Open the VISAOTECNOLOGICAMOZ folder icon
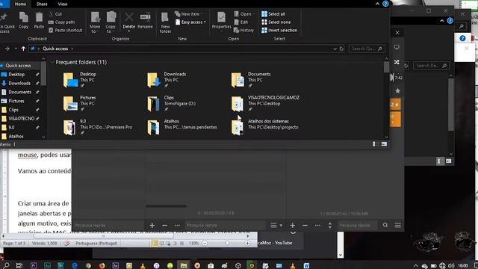 (238, 104)
